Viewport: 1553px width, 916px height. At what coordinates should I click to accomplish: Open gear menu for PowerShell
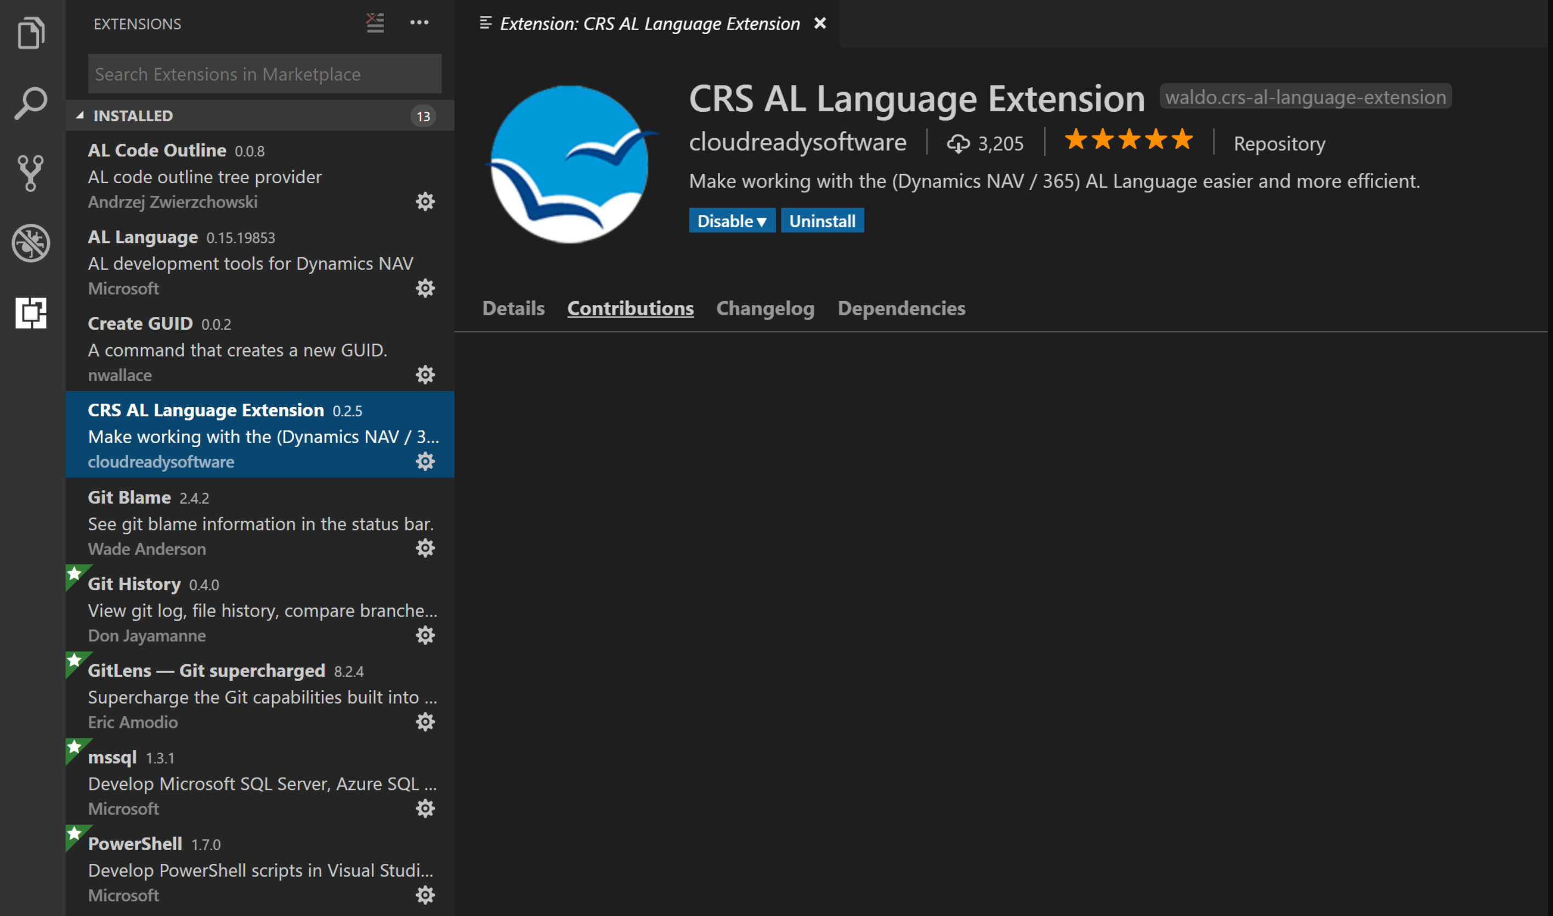click(x=425, y=895)
